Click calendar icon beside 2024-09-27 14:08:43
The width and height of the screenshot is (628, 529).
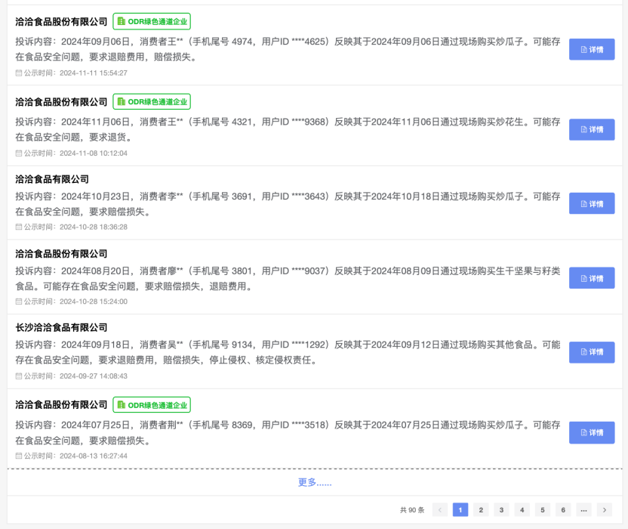point(18,376)
